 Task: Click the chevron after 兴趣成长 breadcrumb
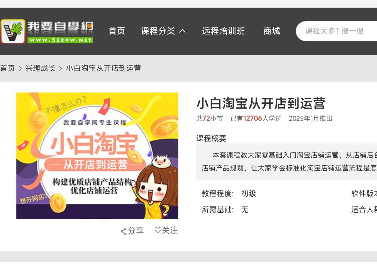point(61,69)
